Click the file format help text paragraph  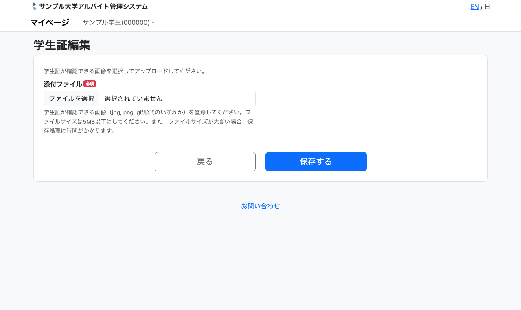(x=149, y=121)
